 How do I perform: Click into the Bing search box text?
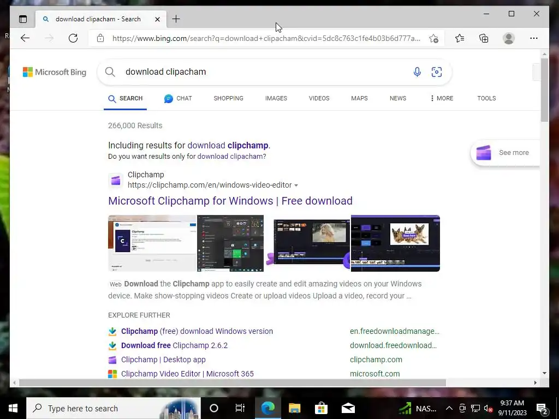166,72
